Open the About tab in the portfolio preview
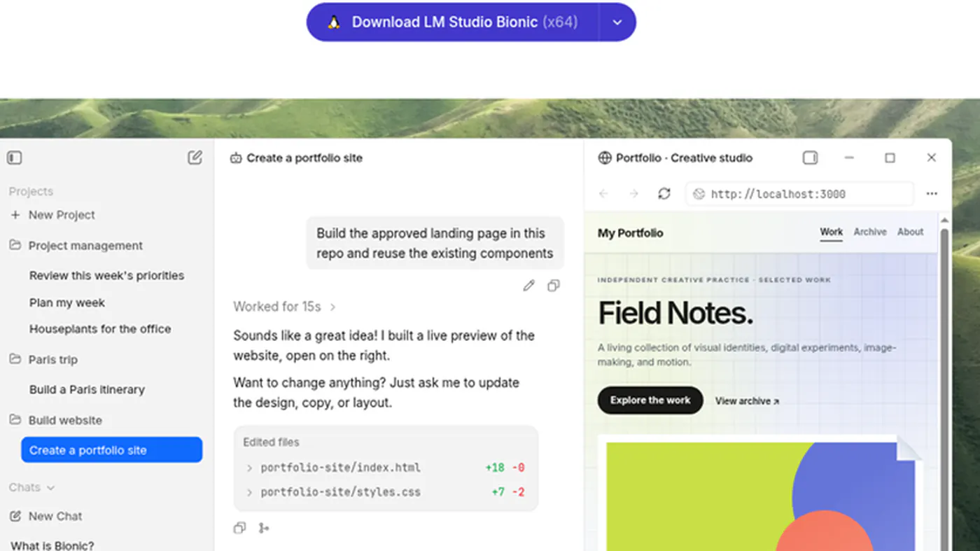The height and width of the screenshot is (551, 980). (x=910, y=232)
